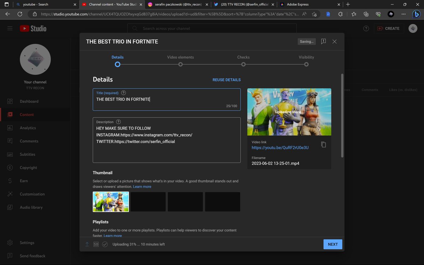Screen dimensions: 424x265
Task: Open Browser essentials heart icon
Action: pyautogui.click(x=378, y=14)
